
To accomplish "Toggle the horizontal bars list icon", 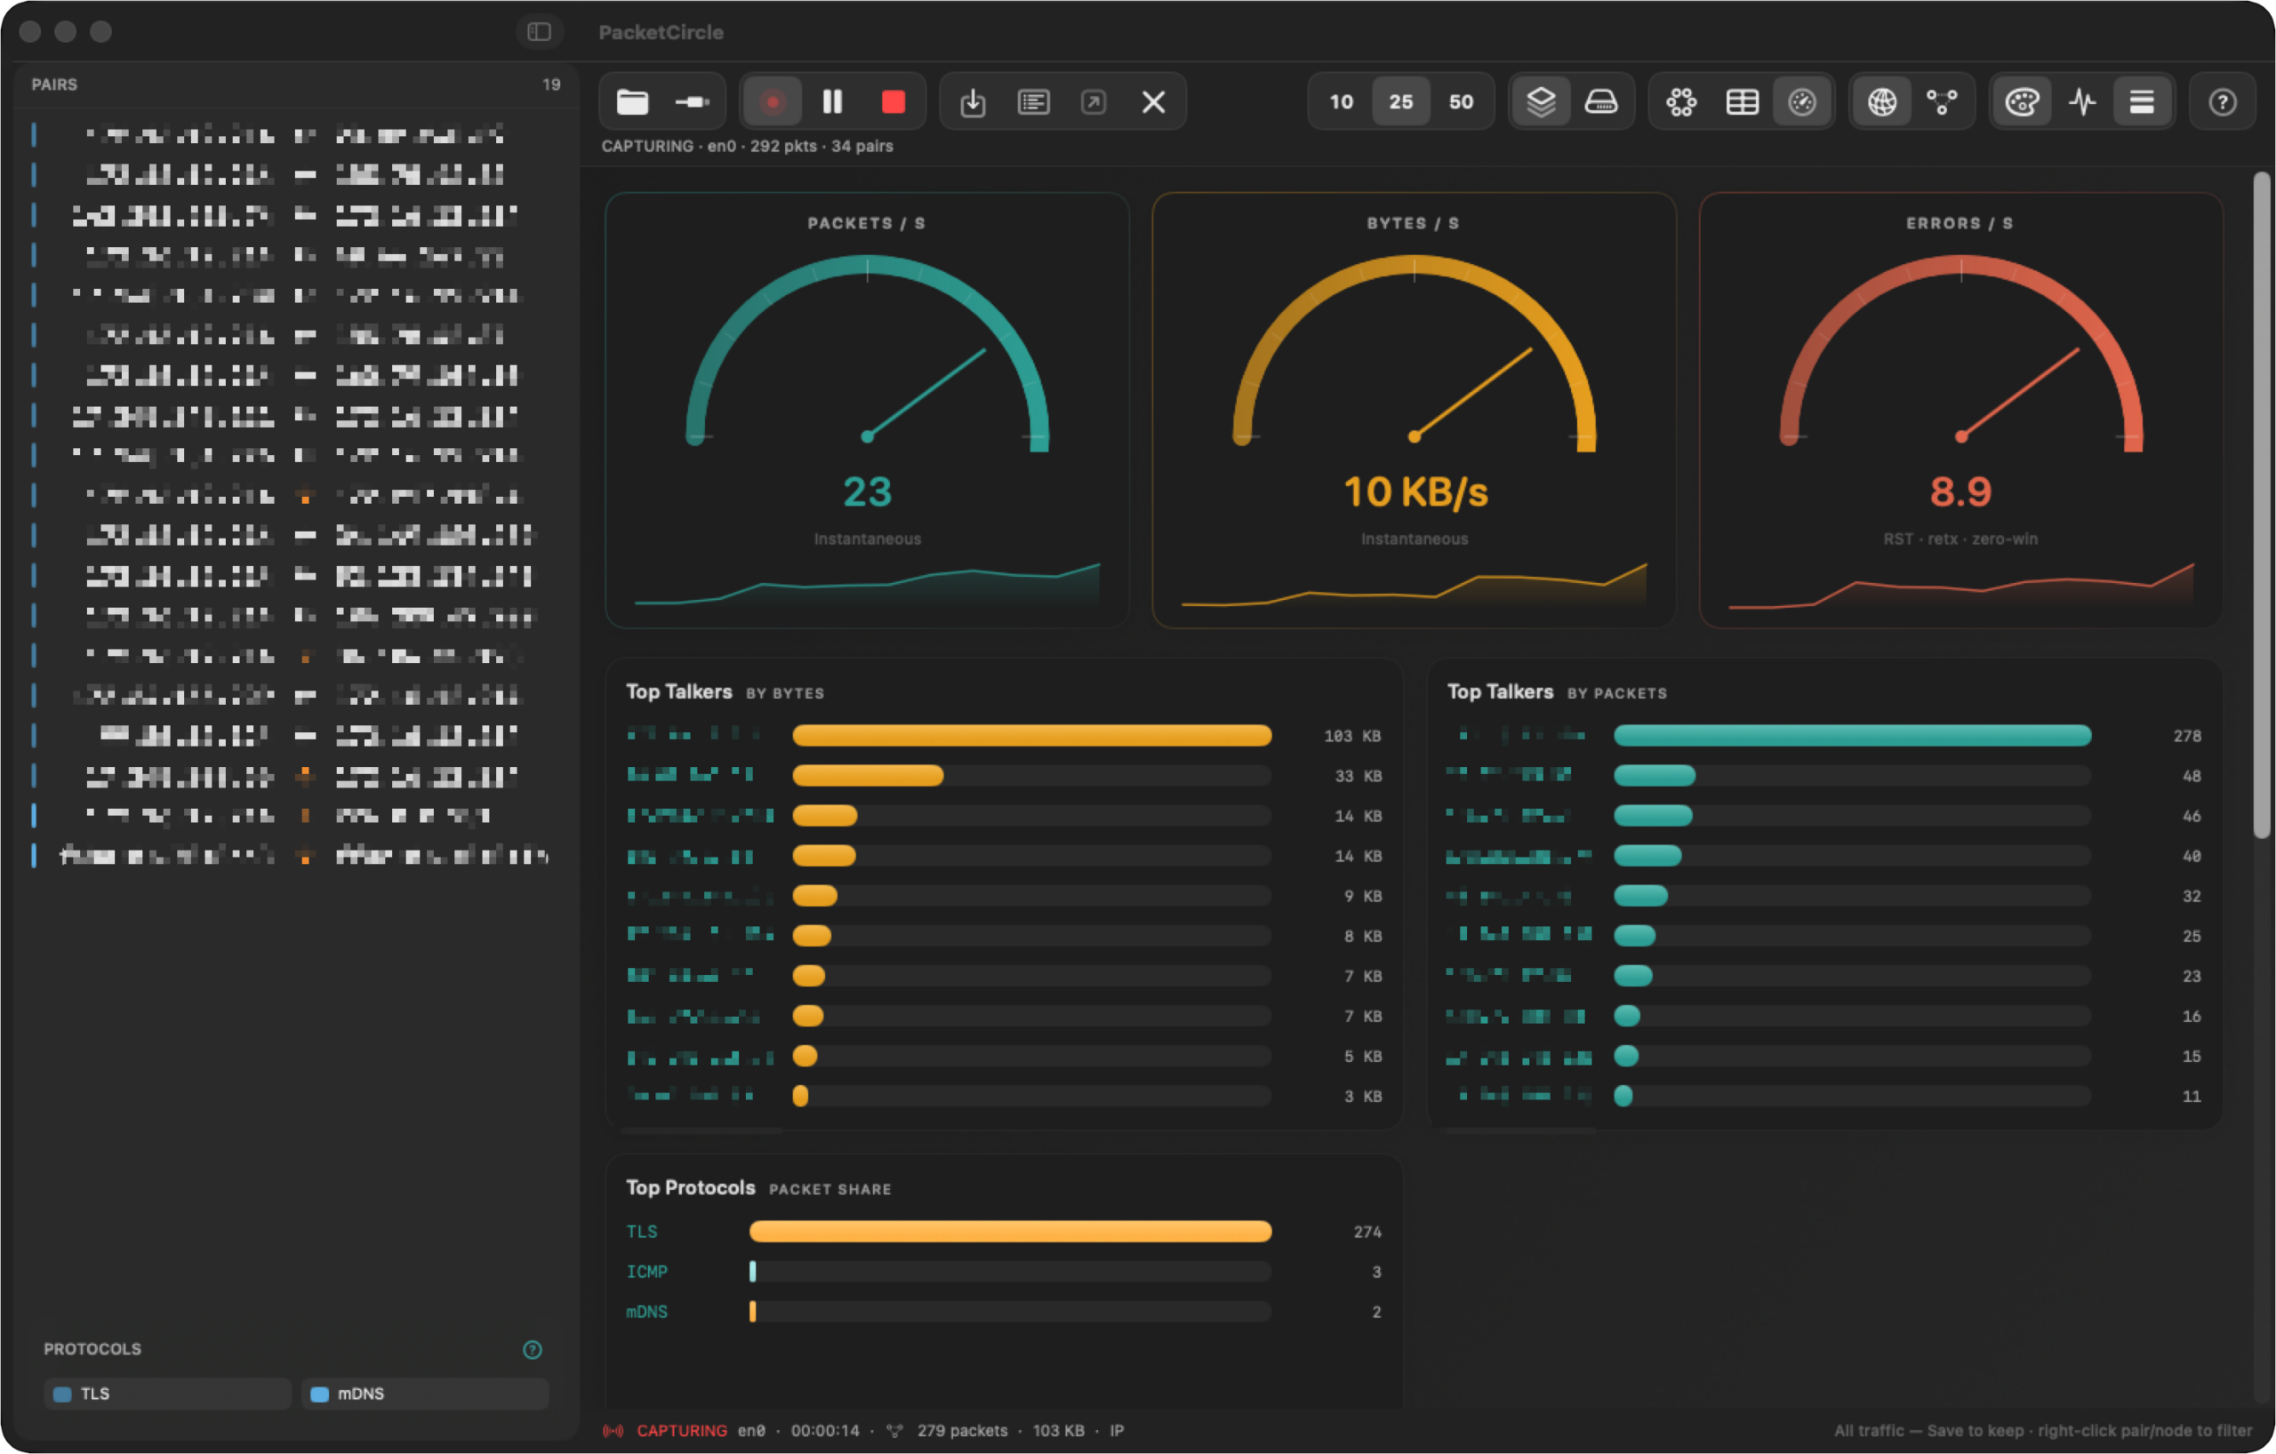I will pos(2142,102).
